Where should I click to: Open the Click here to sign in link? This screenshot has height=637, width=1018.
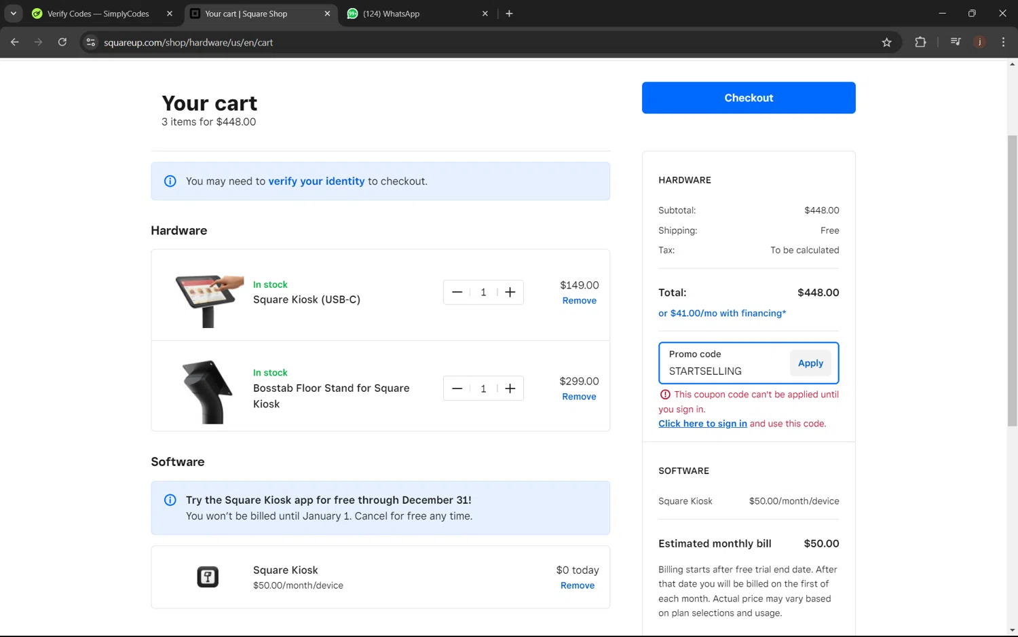(702, 424)
